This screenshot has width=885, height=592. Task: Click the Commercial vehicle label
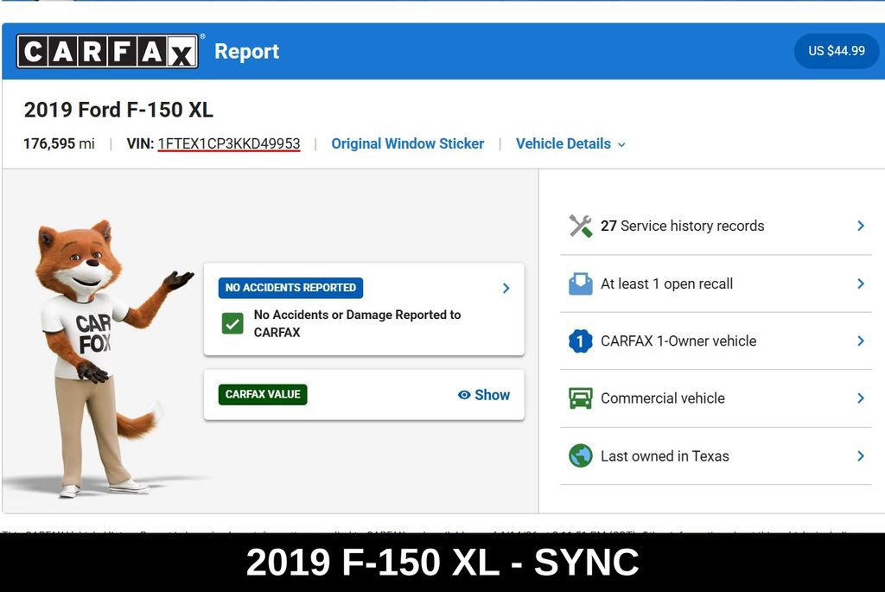(663, 398)
